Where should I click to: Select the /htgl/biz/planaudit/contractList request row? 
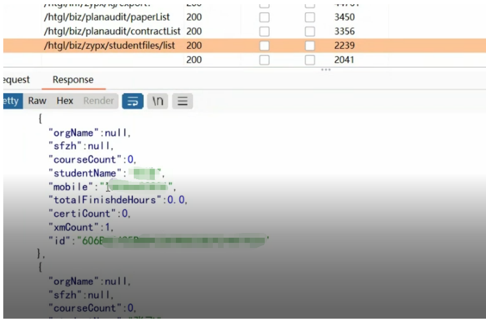pos(112,31)
